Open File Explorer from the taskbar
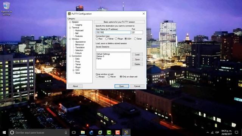The image size is (242, 136). pyautogui.click(x=83, y=133)
